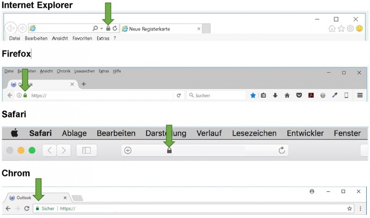Screen dimensions: 370x218
Task: Click the mobile device icon in Firefox toolbar
Action: point(346,95)
